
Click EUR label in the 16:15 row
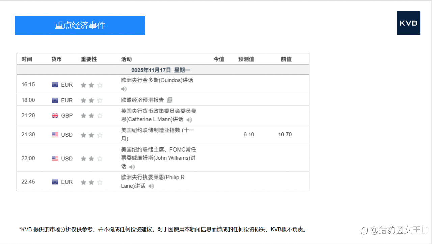pyautogui.click(x=67, y=85)
